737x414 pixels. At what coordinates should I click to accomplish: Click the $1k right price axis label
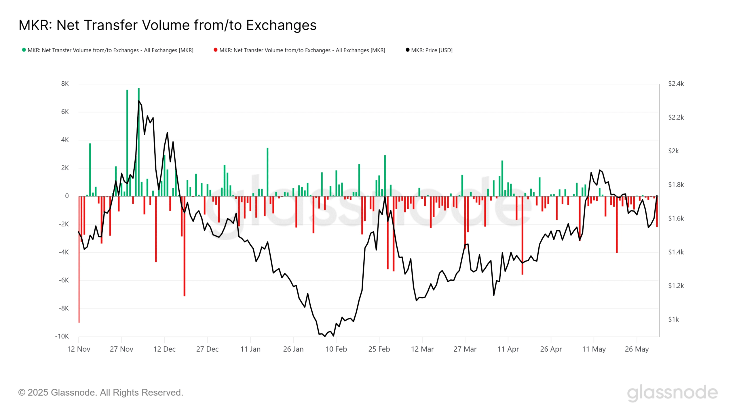coord(673,319)
